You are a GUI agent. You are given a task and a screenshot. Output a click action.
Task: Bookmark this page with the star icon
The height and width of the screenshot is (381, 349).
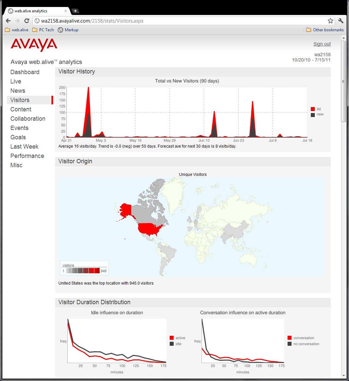(x=330, y=21)
